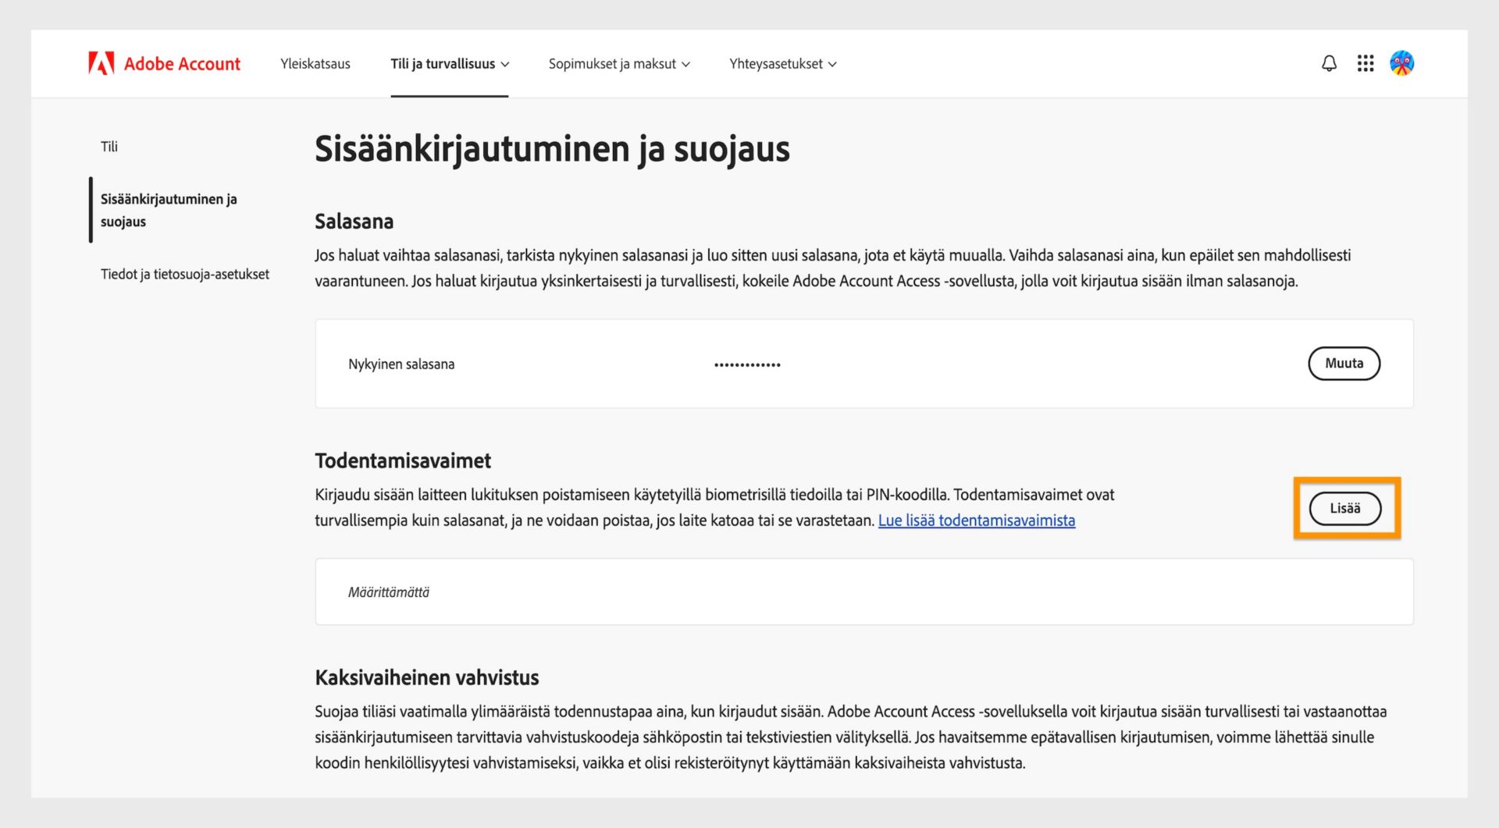Screen dimensions: 1499x828
Task: Click the Adobe logo icon
Action: click(x=102, y=63)
